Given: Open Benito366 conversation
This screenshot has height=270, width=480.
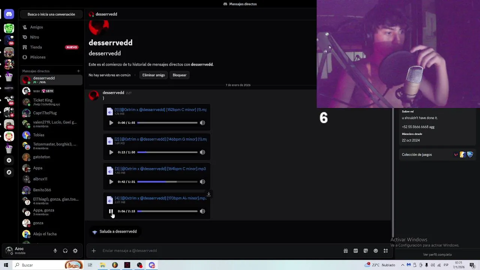Looking at the screenshot, I should click(x=51, y=190).
